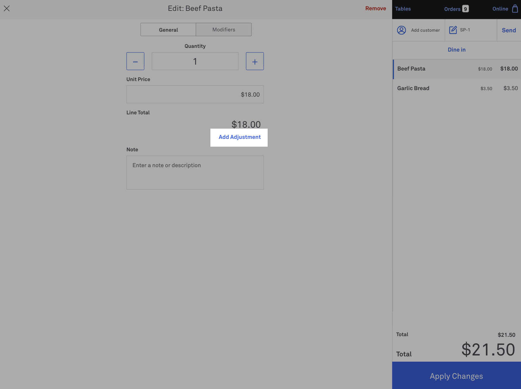Viewport: 521px width, 389px height.
Task: Remove the Beef Pasta item
Action: click(375, 8)
